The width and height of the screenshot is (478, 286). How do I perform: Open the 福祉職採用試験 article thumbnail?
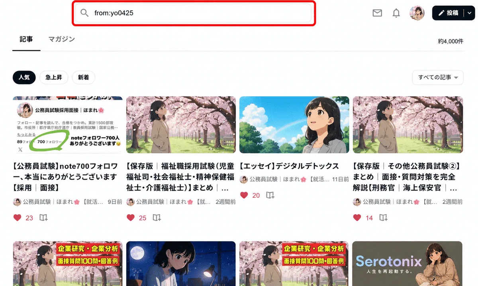(x=181, y=125)
